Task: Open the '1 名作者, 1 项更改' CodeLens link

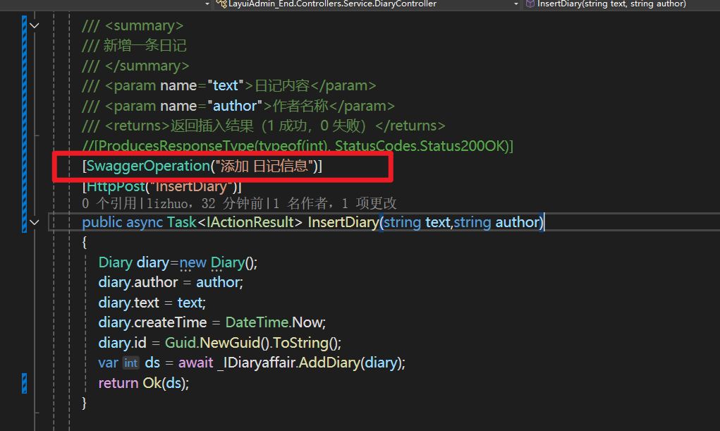Action: (335, 203)
